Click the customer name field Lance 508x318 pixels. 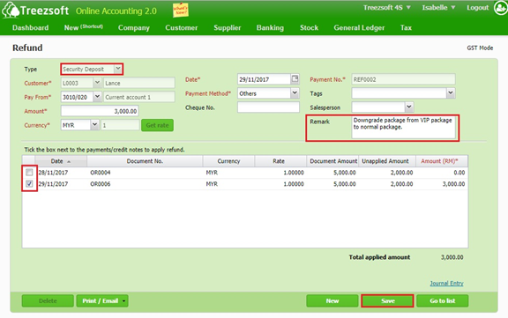(x=139, y=83)
